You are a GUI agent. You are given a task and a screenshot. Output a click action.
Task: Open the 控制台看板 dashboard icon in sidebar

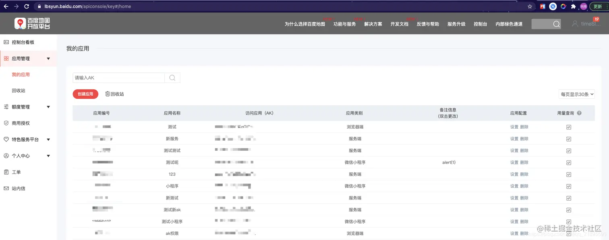pyautogui.click(x=6, y=42)
